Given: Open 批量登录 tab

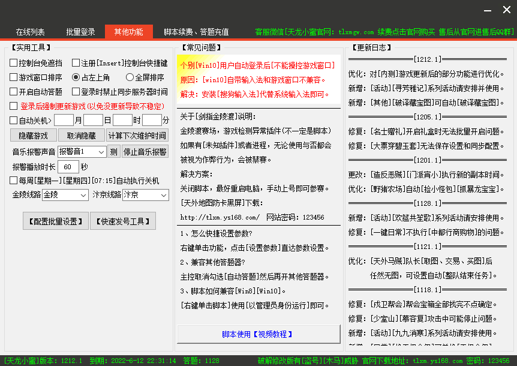Looking at the screenshot, I should [x=80, y=32].
